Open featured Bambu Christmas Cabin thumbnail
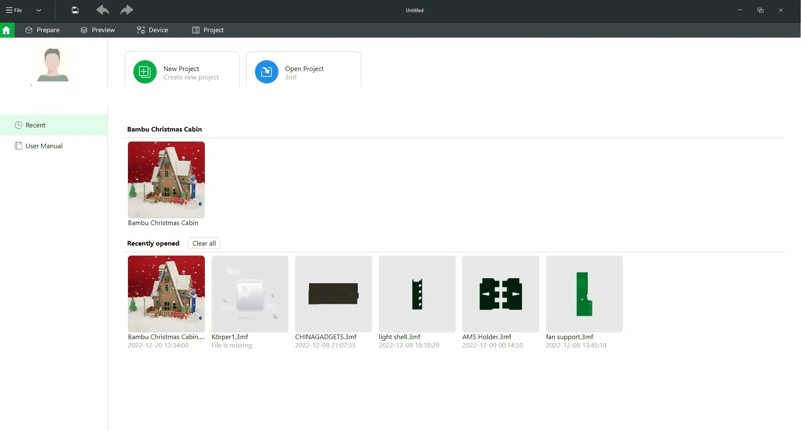The width and height of the screenshot is (801, 431). (166, 180)
